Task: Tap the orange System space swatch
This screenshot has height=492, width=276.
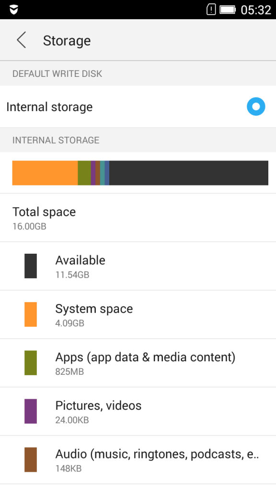Action: 31,314
